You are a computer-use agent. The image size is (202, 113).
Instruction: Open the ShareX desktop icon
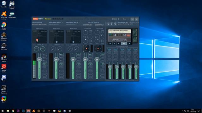click(x=4, y=99)
